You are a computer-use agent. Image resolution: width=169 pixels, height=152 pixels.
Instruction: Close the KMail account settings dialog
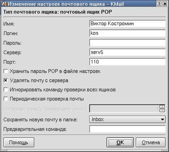(x=165, y=4)
